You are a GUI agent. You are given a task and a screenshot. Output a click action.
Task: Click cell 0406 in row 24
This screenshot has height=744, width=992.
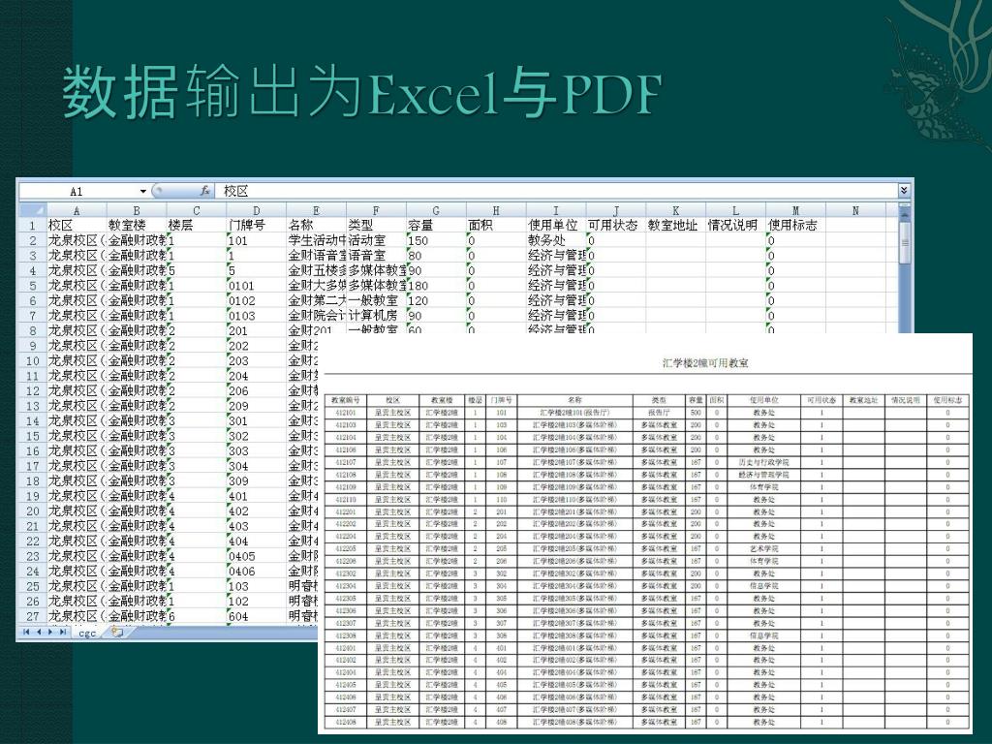(256, 572)
